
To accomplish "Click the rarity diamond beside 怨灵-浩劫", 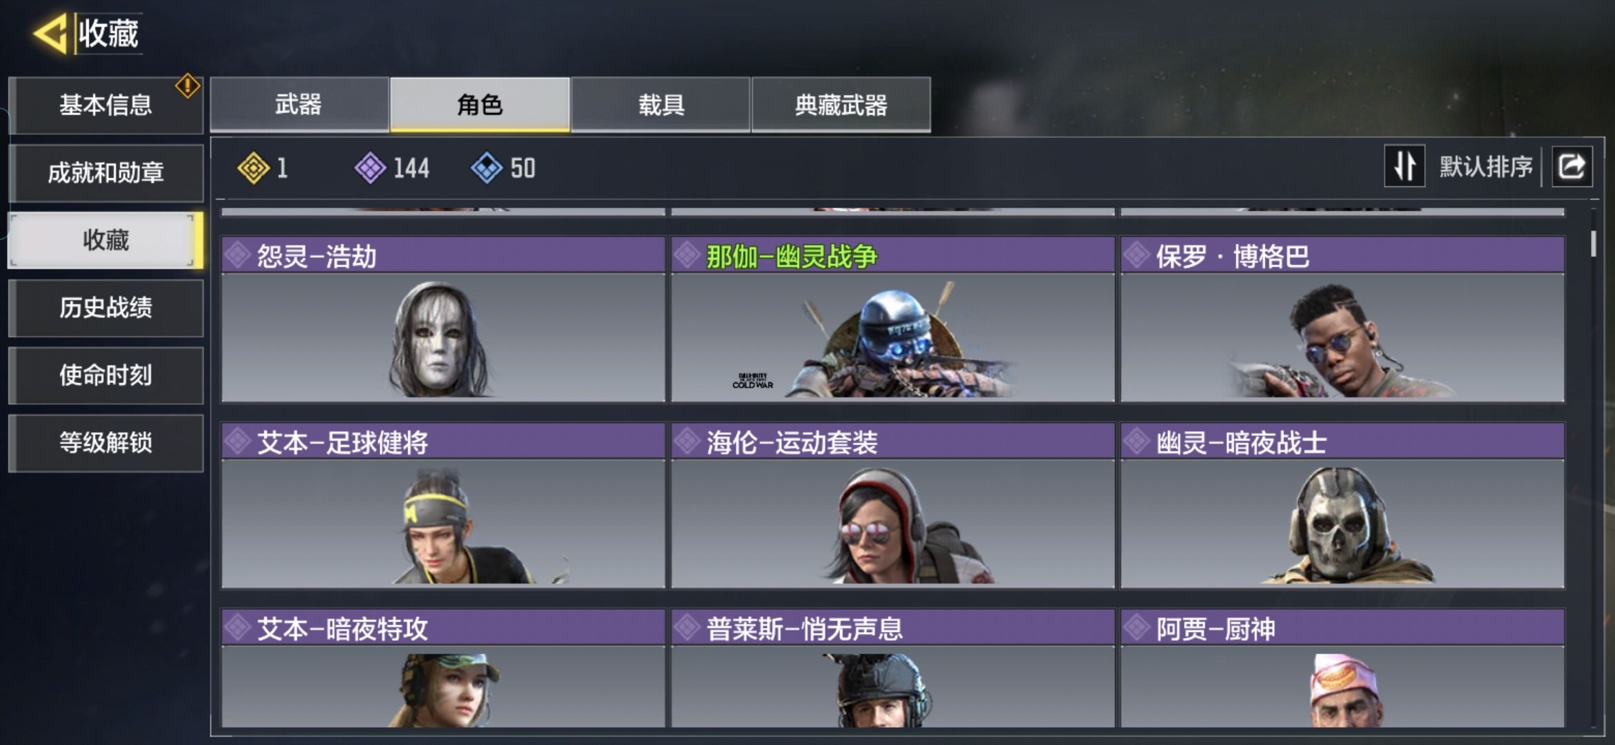I will pos(237,255).
